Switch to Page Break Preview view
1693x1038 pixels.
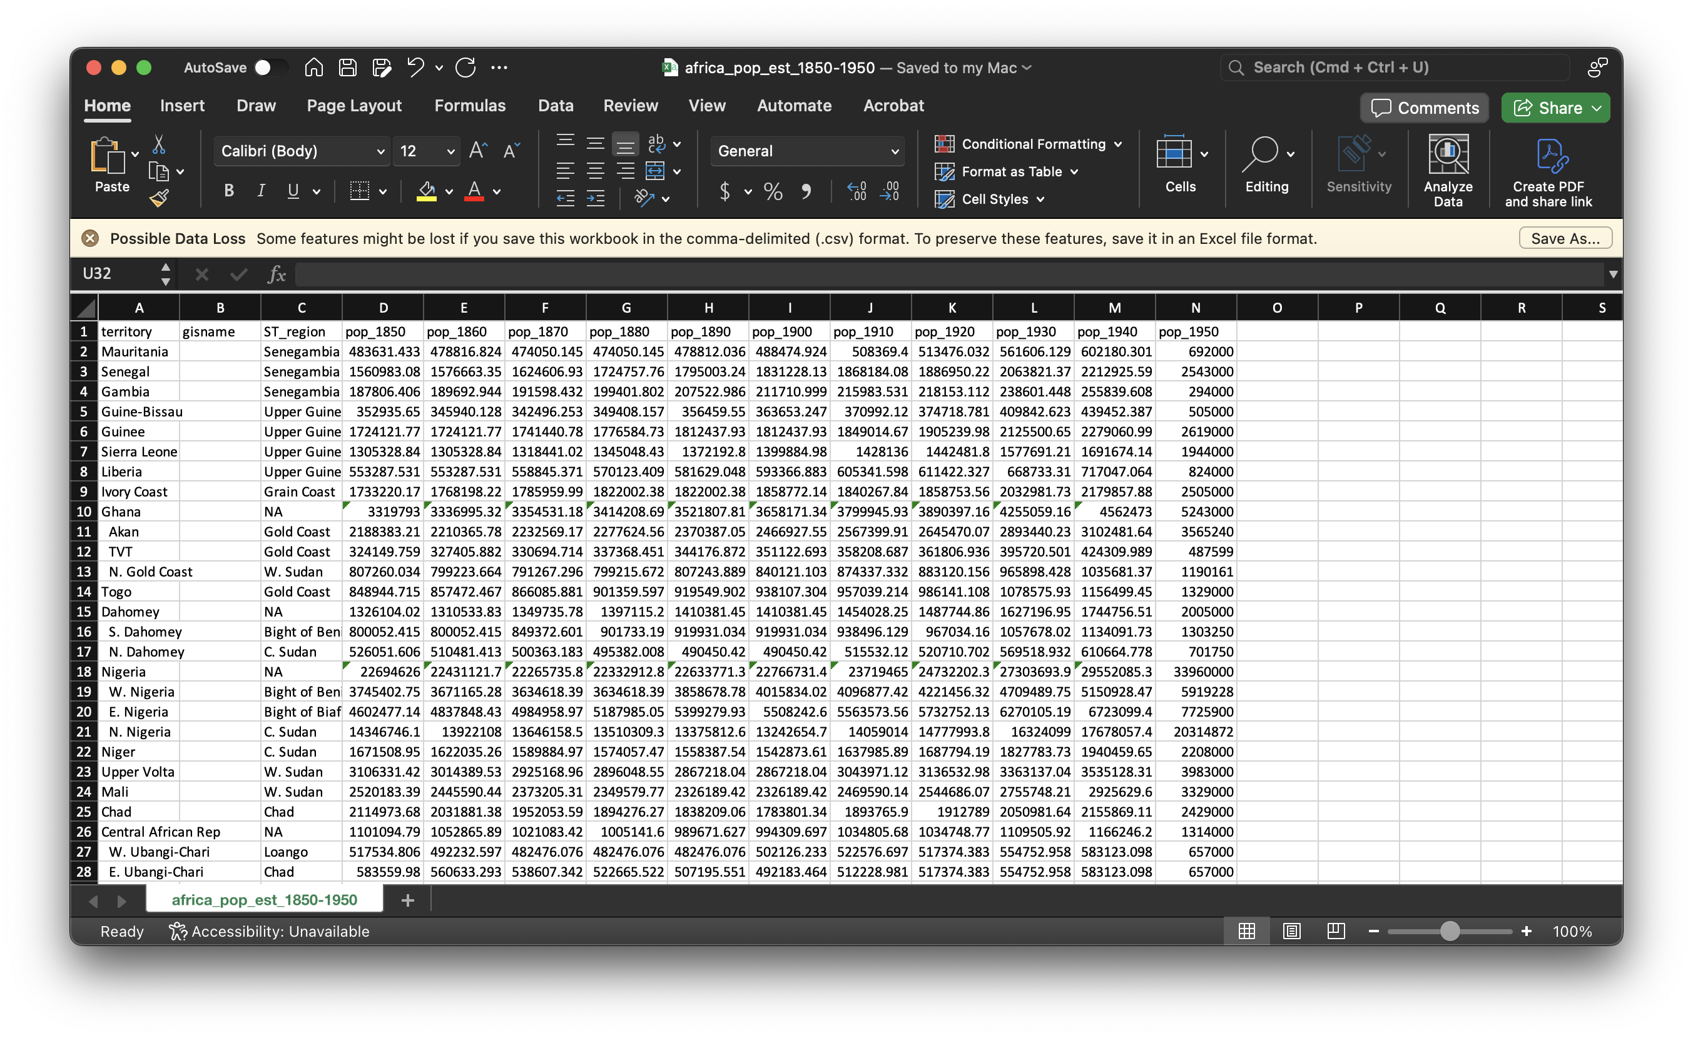tap(1336, 931)
